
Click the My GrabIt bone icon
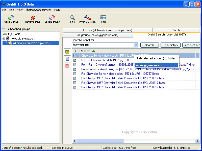tap(5, 34)
